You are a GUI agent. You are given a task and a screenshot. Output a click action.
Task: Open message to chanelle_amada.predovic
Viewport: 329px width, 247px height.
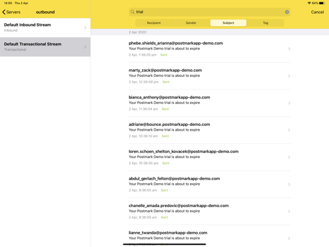[x=209, y=212]
